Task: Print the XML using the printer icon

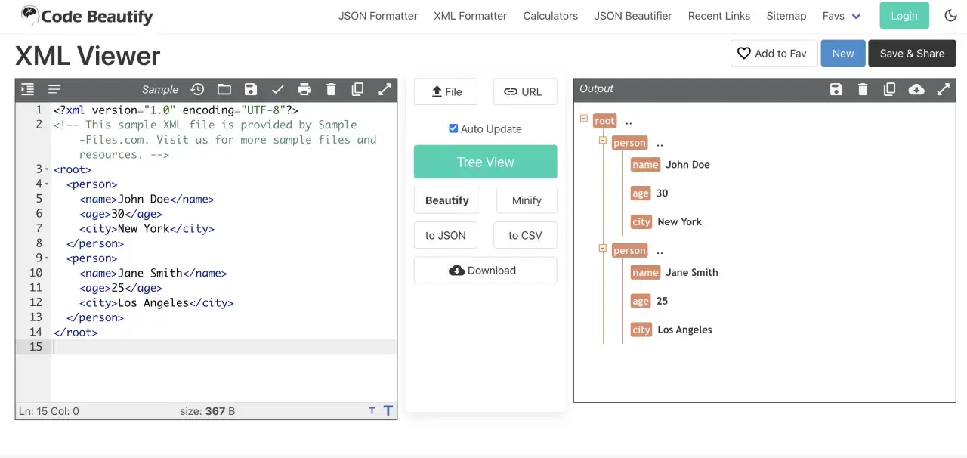Action: click(x=304, y=89)
